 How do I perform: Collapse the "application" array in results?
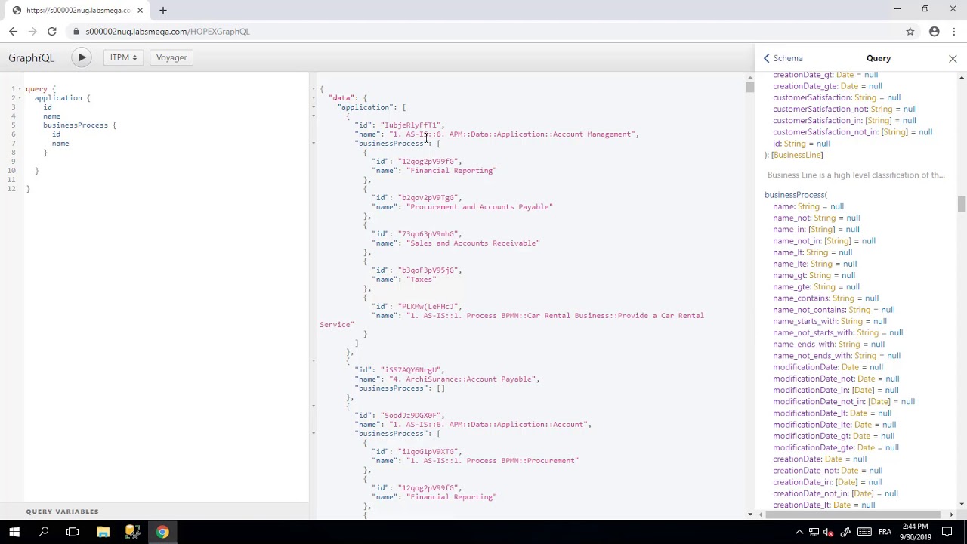tap(314, 107)
